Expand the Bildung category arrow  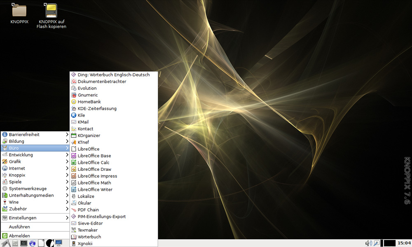67,141
